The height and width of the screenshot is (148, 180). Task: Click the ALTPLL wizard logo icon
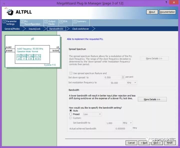pos(10,12)
